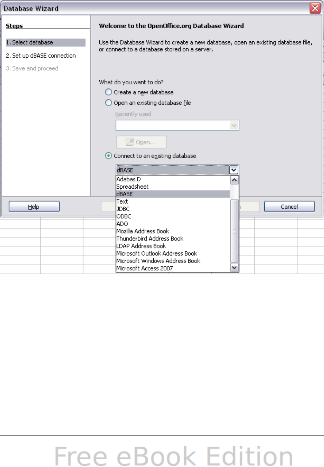Select 'Create a new database' radio button
Viewport: 324px width, 467px height.
(x=109, y=92)
